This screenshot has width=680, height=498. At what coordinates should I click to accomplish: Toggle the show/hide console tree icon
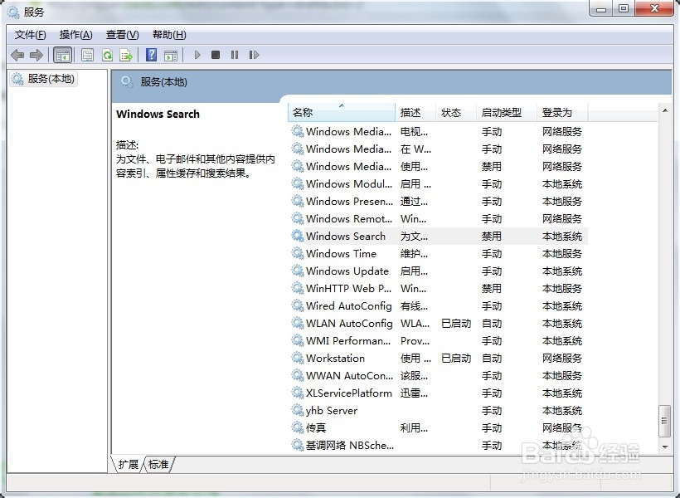pos(62,55)
